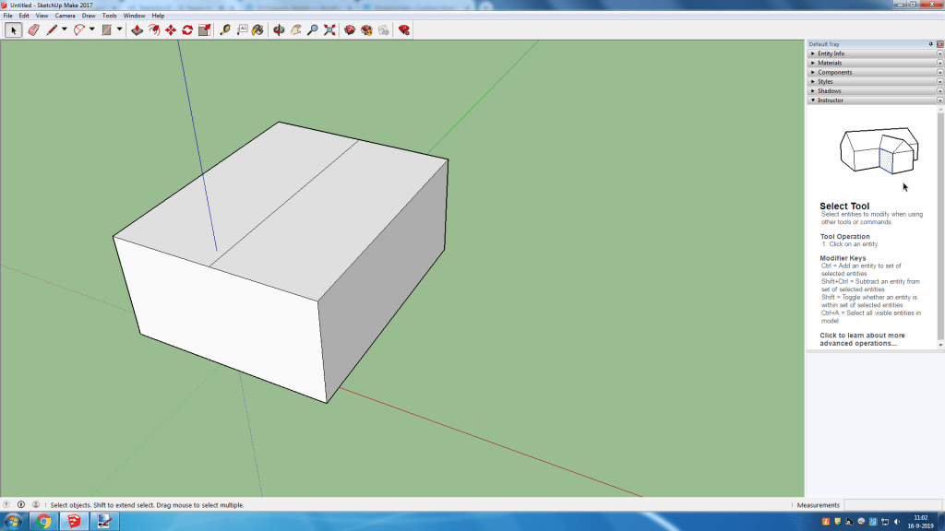Viewport: 945px width, 531px height.
Task: Select the Pan hand tool
Action: 295,30
